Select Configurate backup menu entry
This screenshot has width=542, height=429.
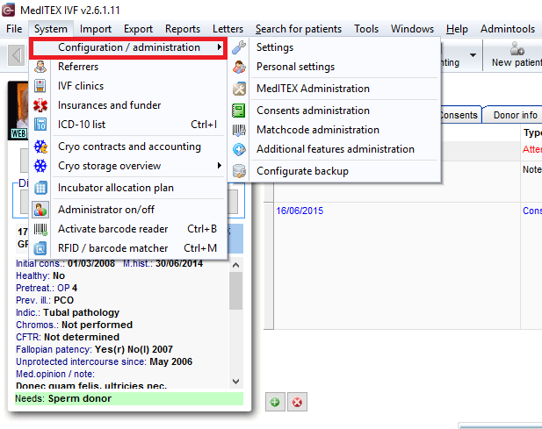pos(335,171)
